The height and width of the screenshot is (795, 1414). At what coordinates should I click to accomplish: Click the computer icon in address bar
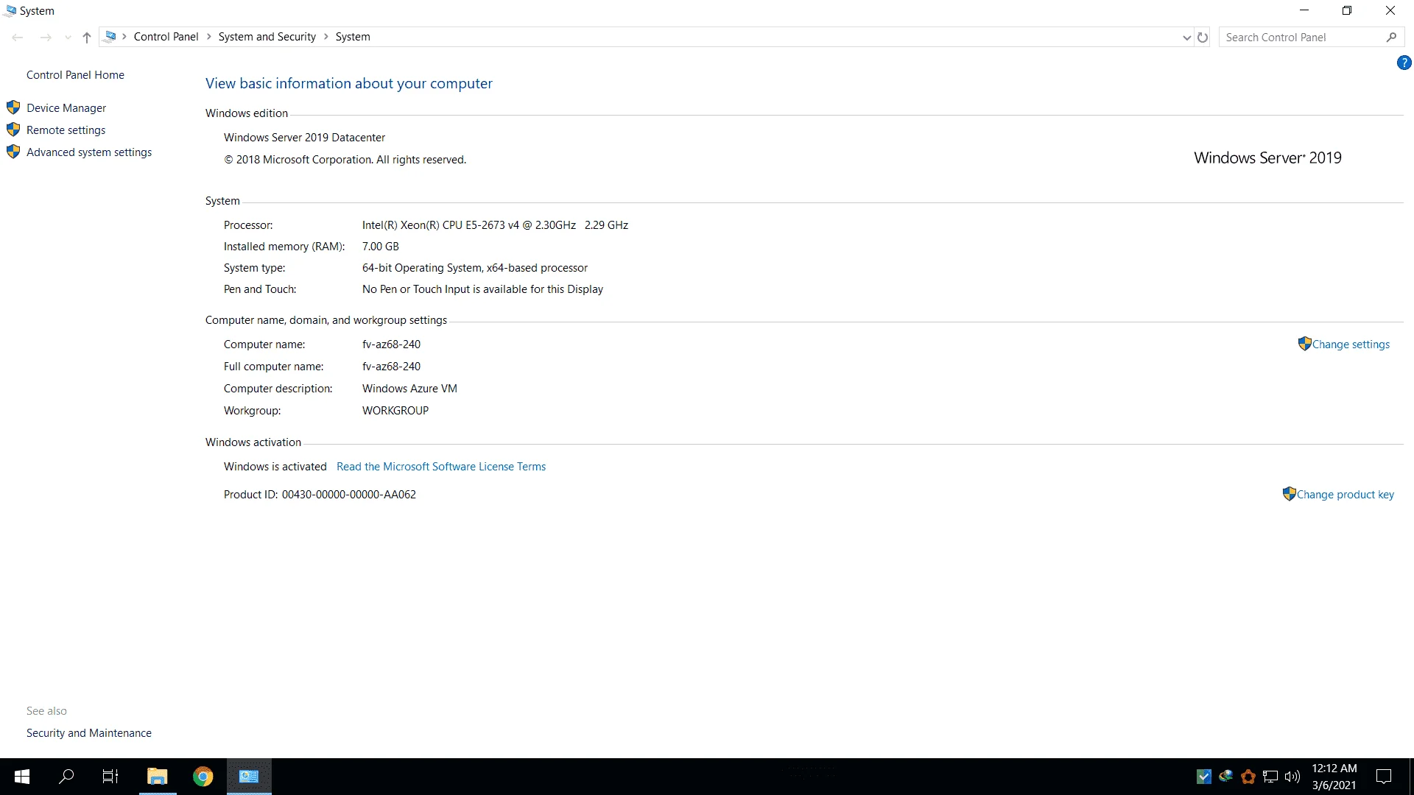[x=110, y=37]
